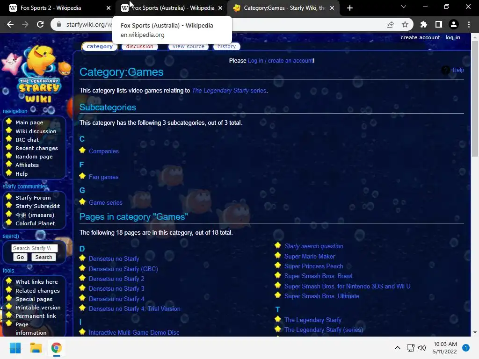Open the Windows Start menu
Screen dimensions: 479x359
[x=15, y=348]
